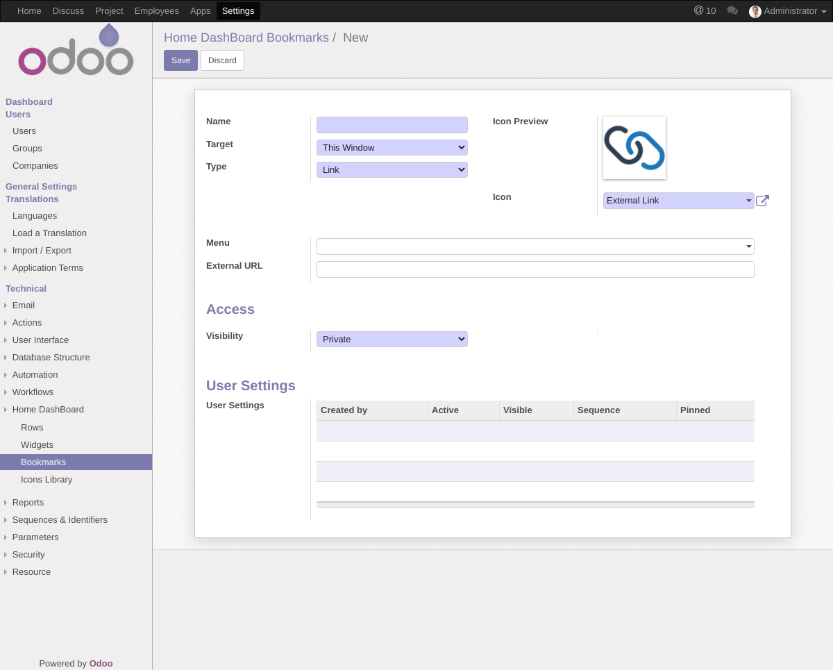
Task: Check unread @ mentions counter
Action: tap(705, 11)
